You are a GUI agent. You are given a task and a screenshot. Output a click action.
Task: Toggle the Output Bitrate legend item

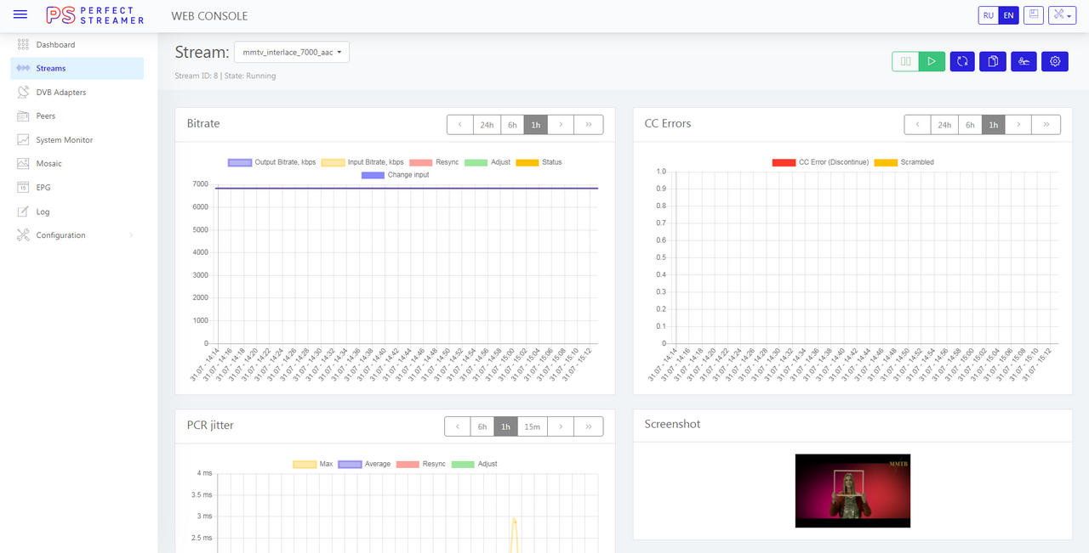[240, 162]
